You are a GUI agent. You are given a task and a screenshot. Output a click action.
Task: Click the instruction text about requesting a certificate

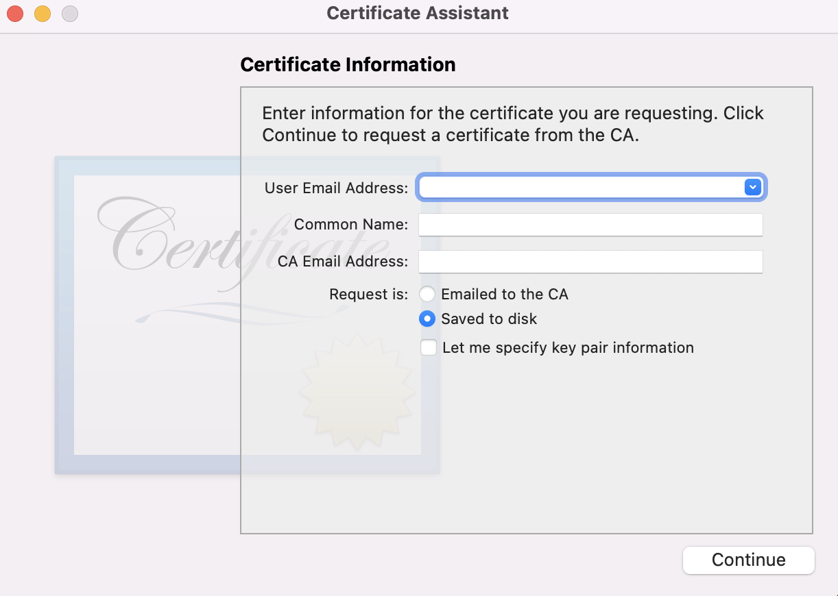(512, 123)
